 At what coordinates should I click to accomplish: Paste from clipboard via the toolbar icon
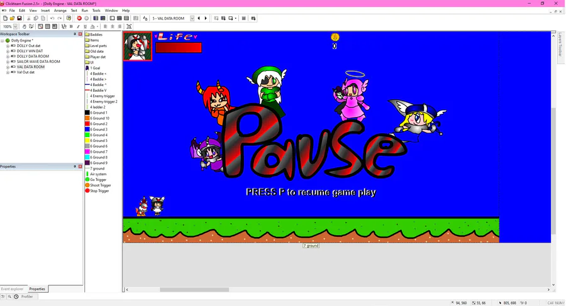[43, 18]
